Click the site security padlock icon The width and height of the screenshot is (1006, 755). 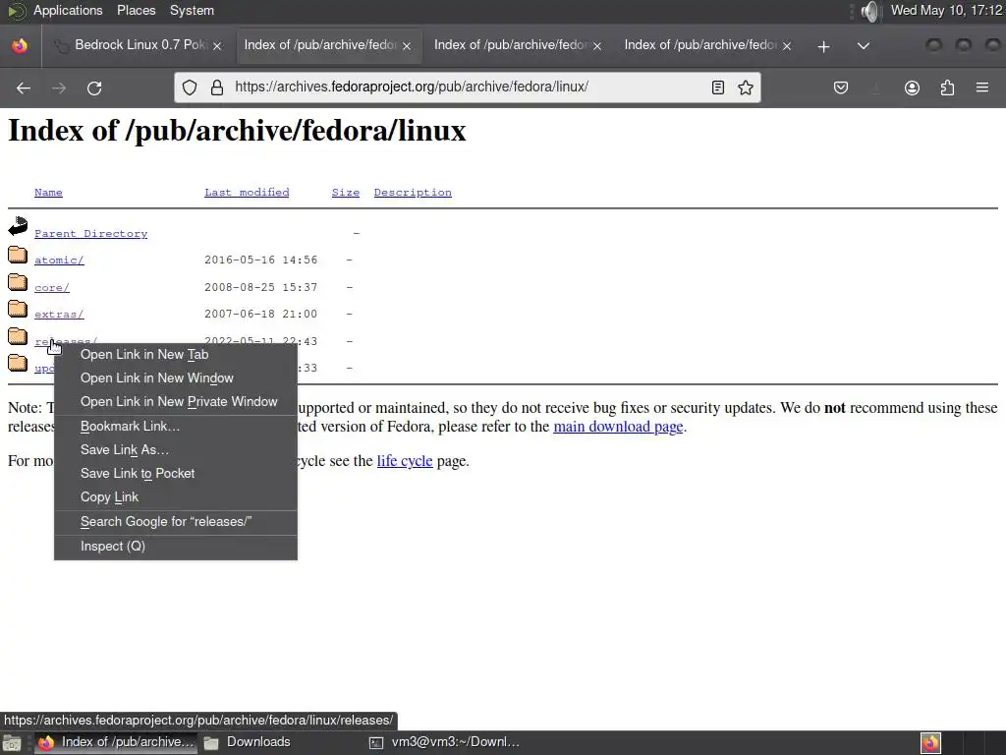(x=217, y=87)
